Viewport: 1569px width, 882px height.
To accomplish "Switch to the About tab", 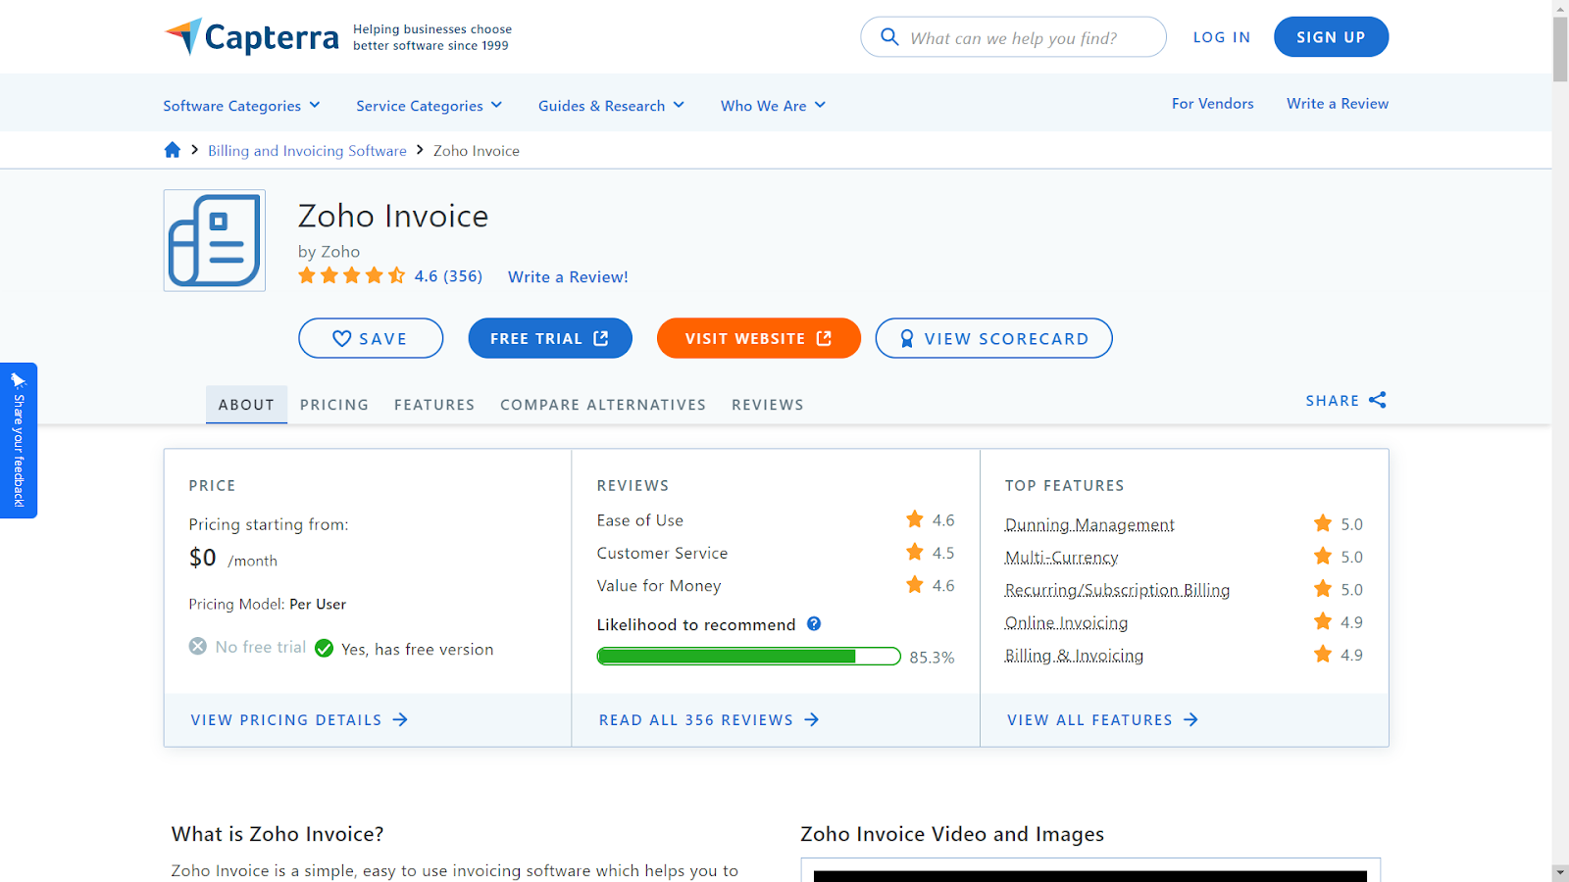I will (x=246, y=405).
